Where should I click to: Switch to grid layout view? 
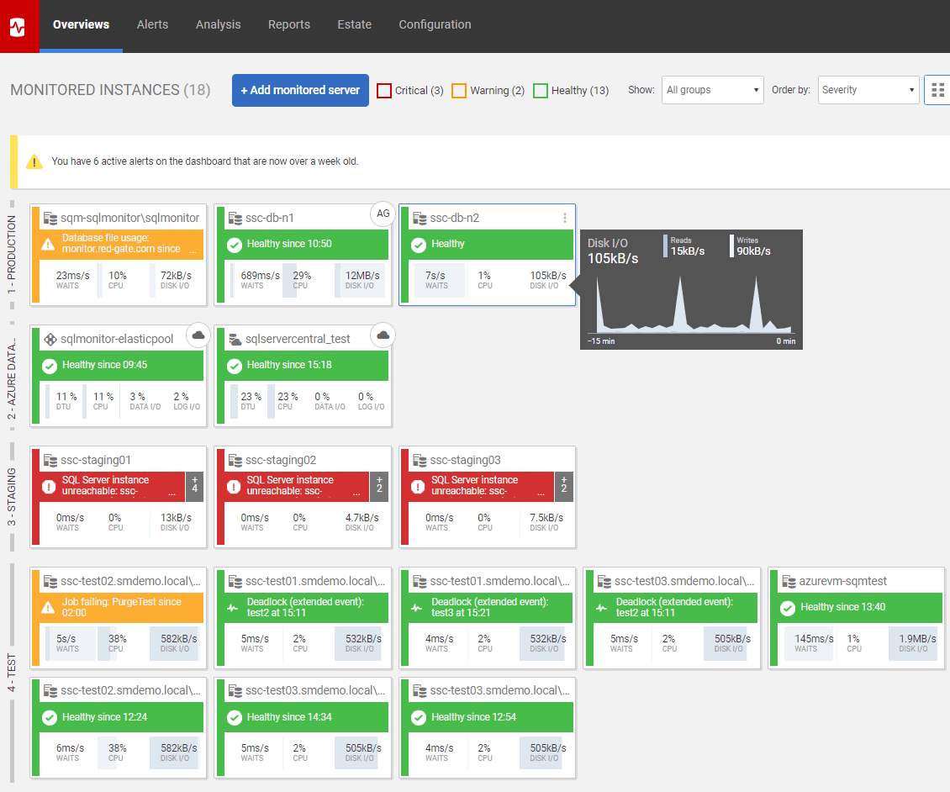click(x=939, y=90)
